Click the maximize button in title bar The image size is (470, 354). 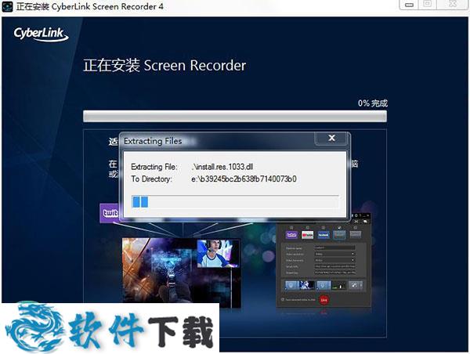coord(428,4)
